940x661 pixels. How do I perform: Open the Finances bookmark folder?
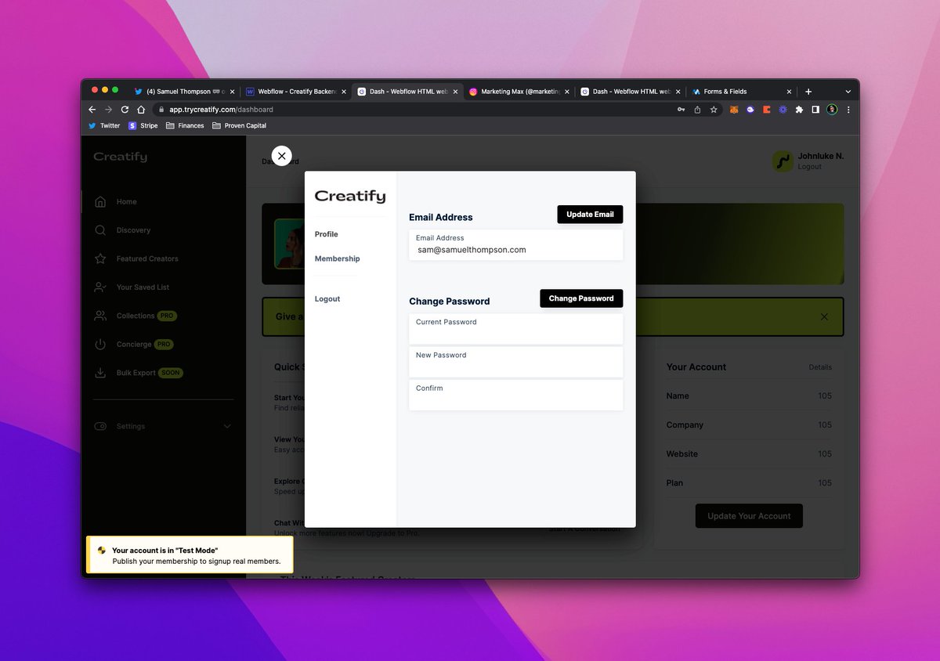click(x=185, y=125)
